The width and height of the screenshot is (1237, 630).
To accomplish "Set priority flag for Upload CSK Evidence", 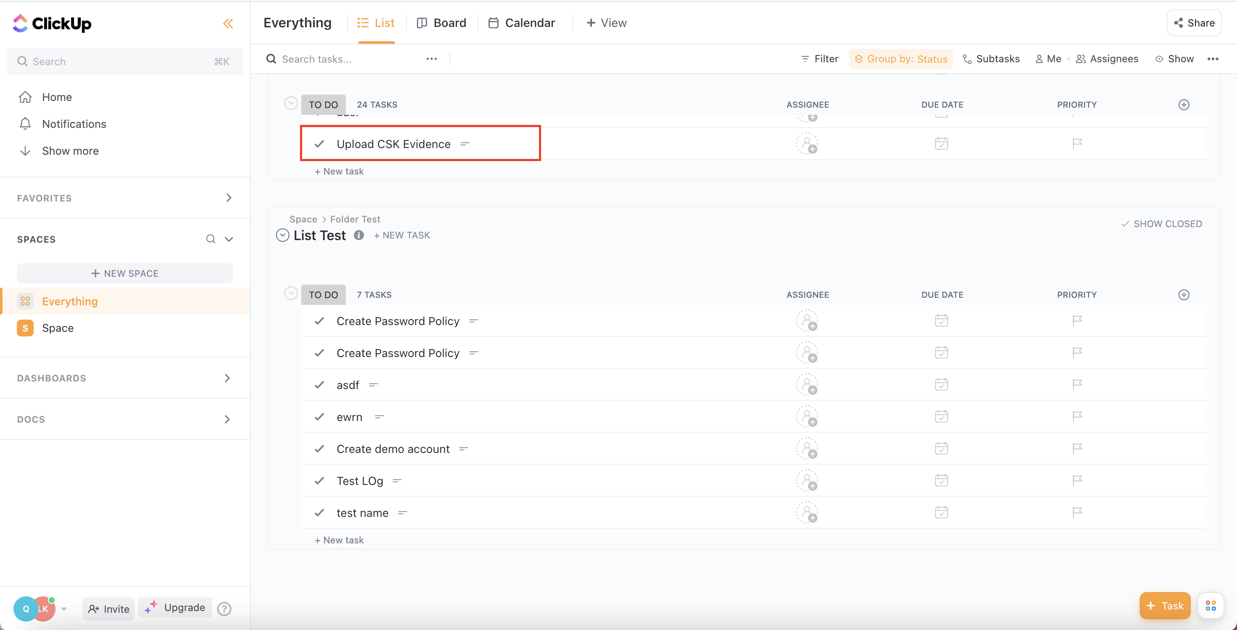I will (1077, 143).
